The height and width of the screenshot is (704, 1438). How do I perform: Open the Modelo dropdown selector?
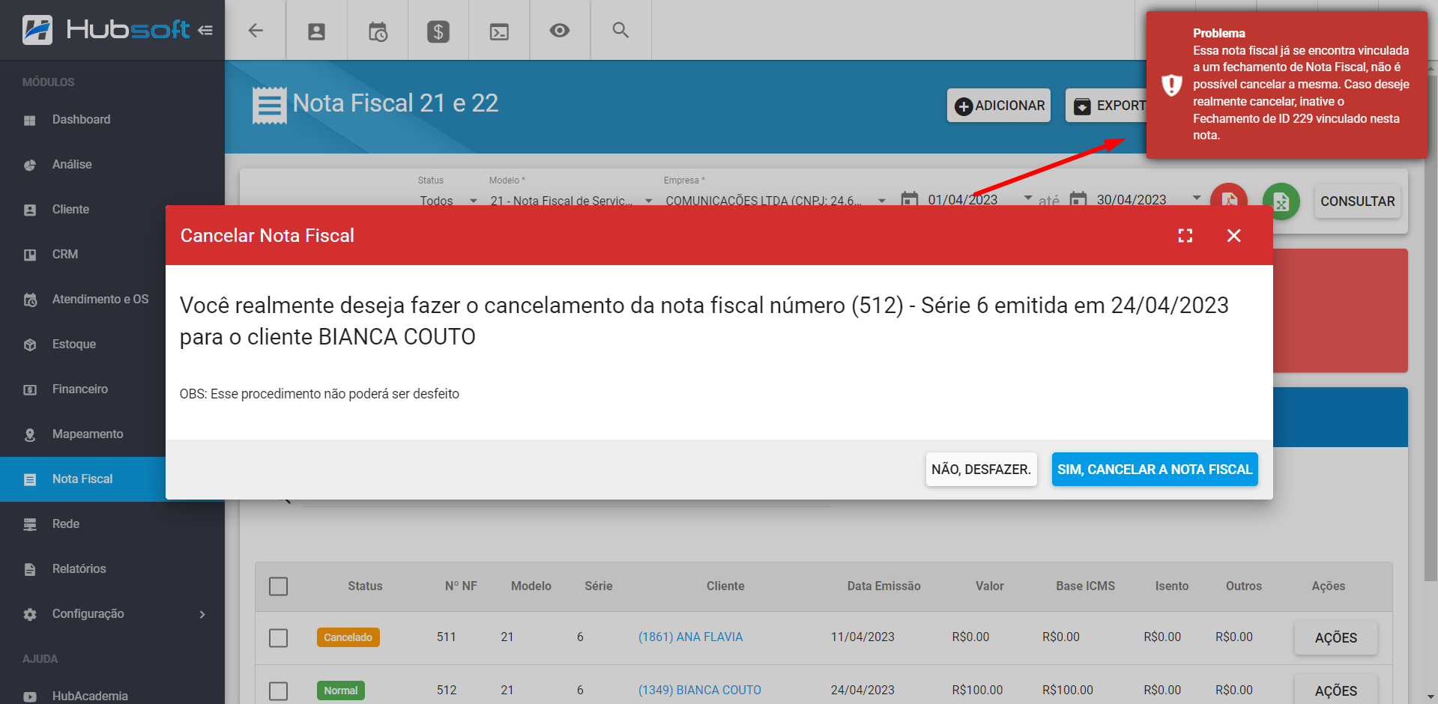[570, 200]
